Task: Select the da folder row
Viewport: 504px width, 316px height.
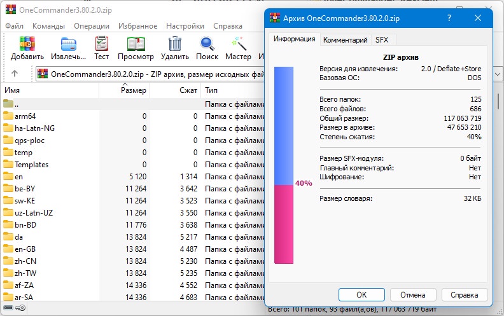Action: tap(133, 237)
